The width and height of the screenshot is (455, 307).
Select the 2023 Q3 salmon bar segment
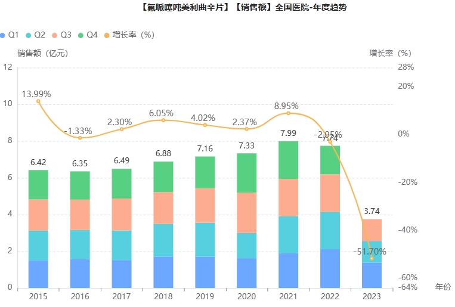coord(372,230)
